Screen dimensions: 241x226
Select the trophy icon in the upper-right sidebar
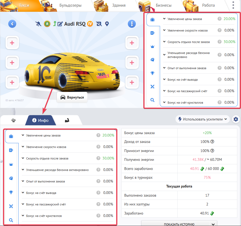[152, 73]
